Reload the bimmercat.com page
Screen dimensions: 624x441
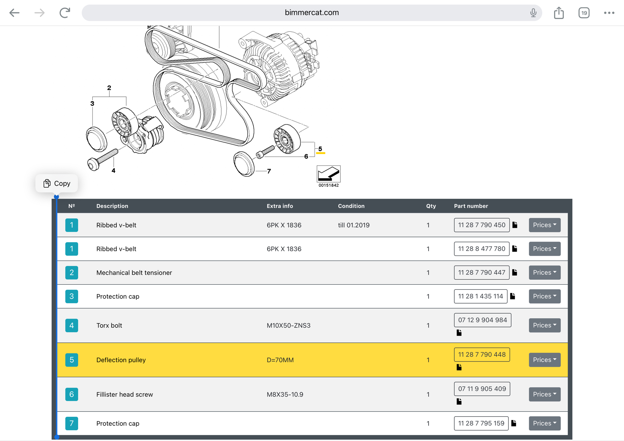coord(65,13)
